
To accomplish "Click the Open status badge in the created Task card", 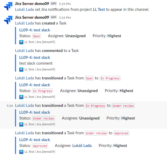I will pyautogui.click(x=37, y=36).
